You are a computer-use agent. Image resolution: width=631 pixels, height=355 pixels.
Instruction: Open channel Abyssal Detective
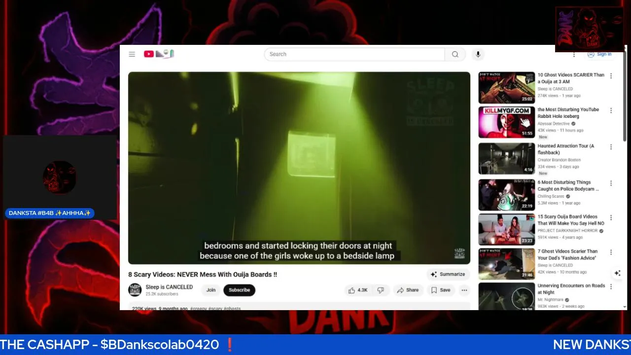(554, 124)
